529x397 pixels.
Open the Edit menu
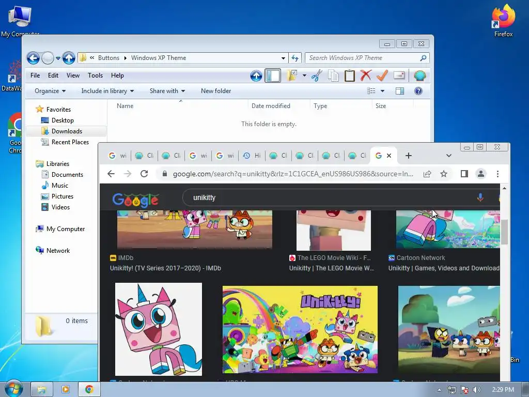(53, 75)
